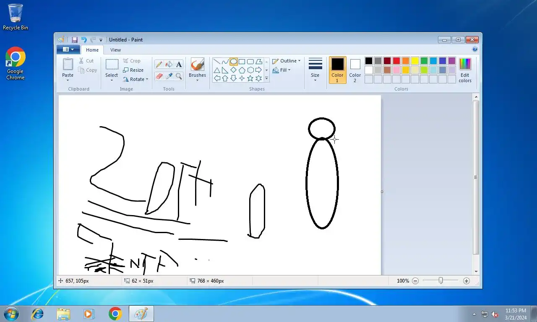Launch Internet Explorer from the taskbar
The height and width of the screenshot is (322, 537).
tap(38, 314)
